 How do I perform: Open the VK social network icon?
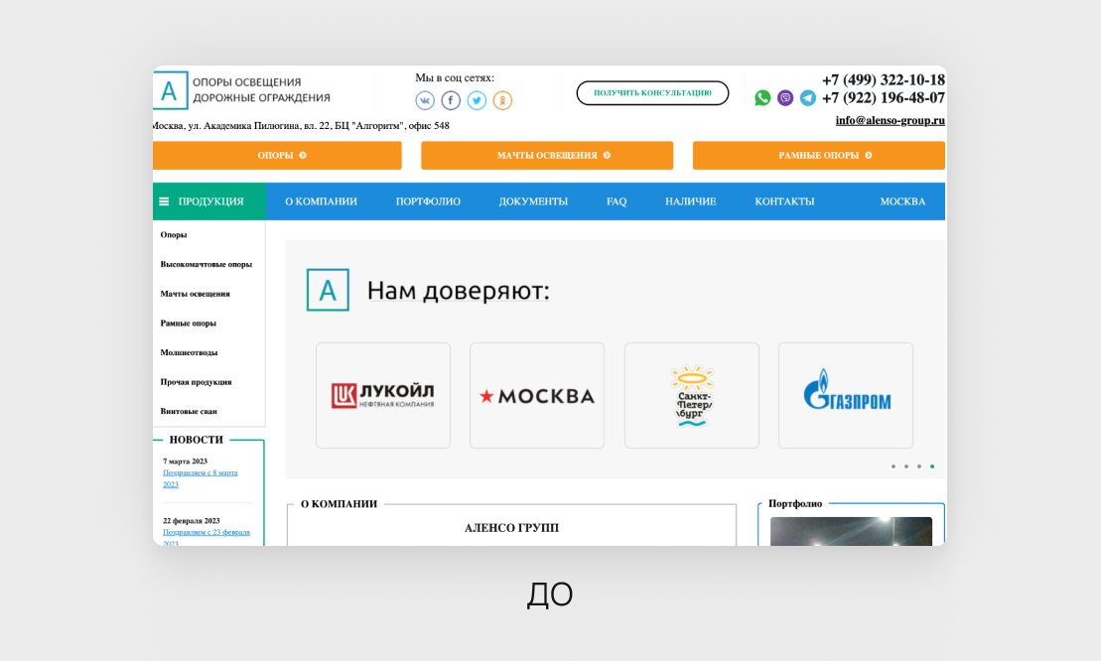point(425,100)
